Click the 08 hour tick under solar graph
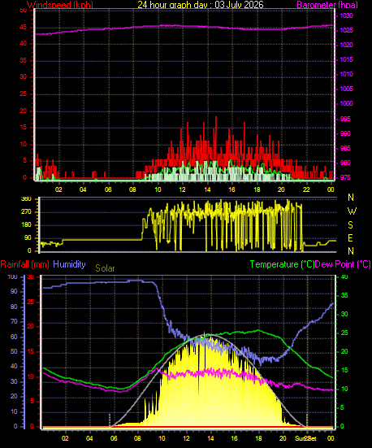 [138, 438]
